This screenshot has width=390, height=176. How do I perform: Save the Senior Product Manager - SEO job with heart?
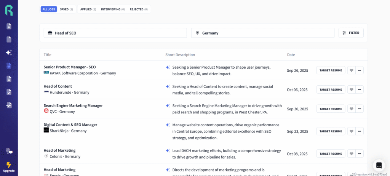coord(352,70)
